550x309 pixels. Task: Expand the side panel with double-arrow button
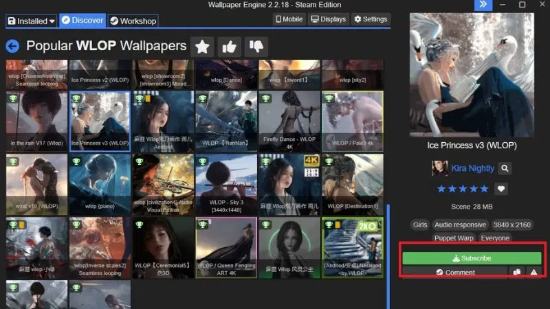(x=483, y=5)
